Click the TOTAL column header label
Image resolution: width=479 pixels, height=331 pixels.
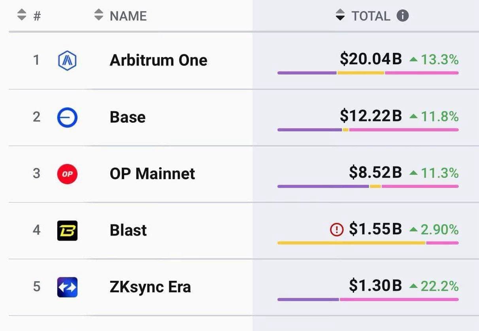[x=371, y=16]
